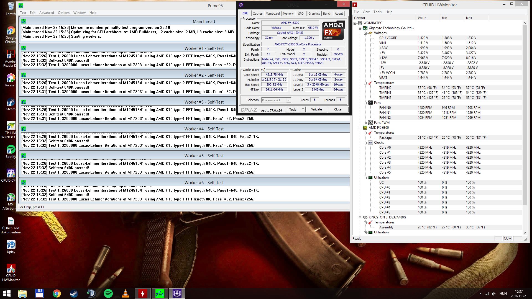Collapse the AMD FX-6300 node
The height and width of the screenshot is (299, 532).
tap(360, 128)
